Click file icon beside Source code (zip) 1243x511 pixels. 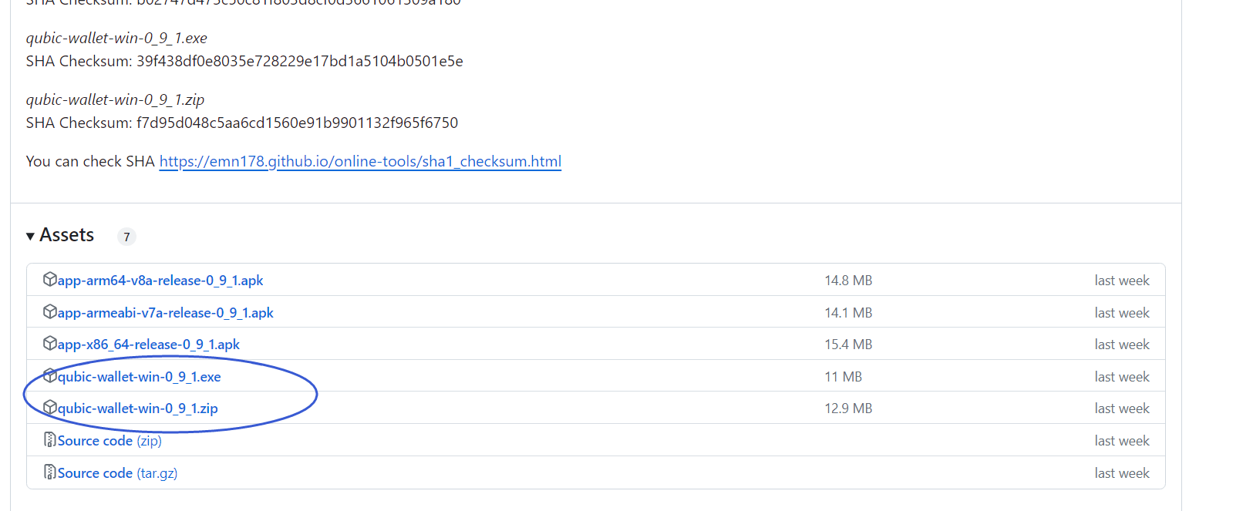(x=50, y=440)
